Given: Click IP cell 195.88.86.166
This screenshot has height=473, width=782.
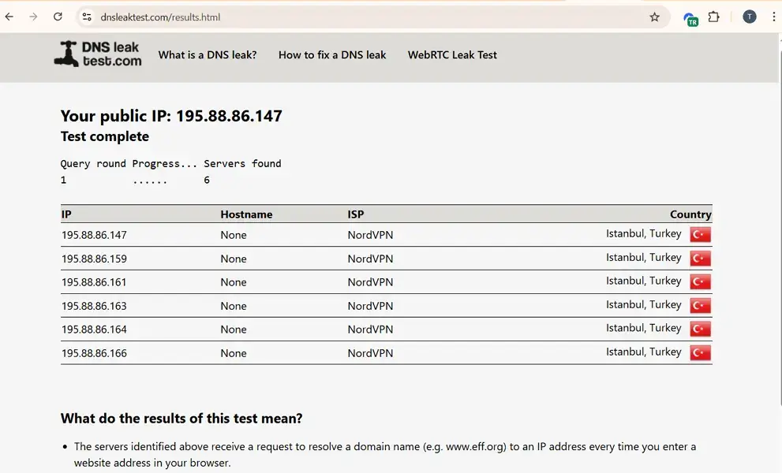Looking at the screenshot, I should [94, 353].
